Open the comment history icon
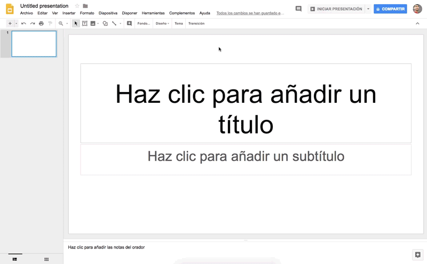 coord(298,9)
